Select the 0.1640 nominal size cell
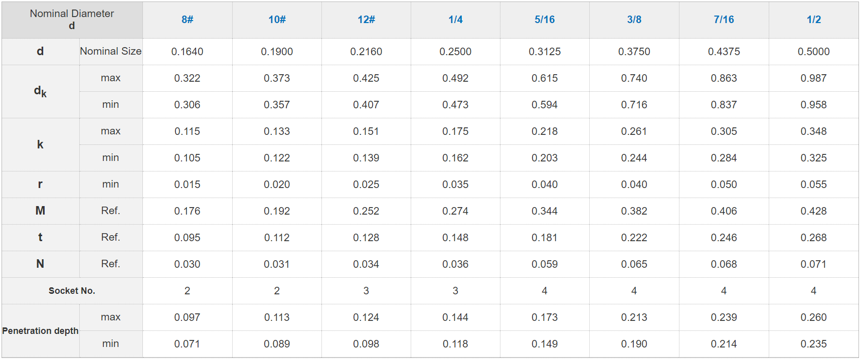This screenshot has height=360, width=861. (x=187, y=52)
